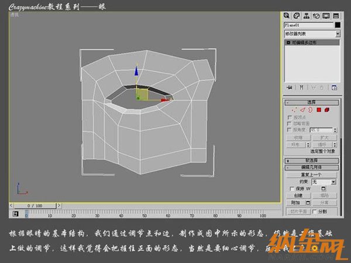351x263 pixels.
Task: Open the 附加 attach list icon
Action: click(308, 203)
